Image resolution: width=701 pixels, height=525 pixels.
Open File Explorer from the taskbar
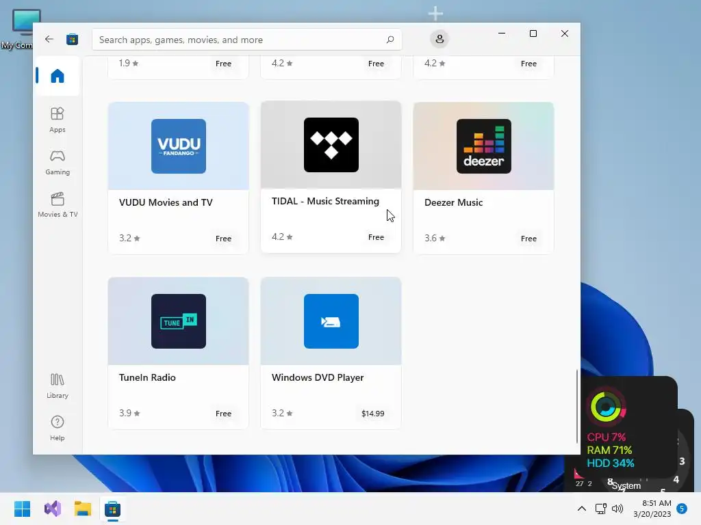[83, 509]
